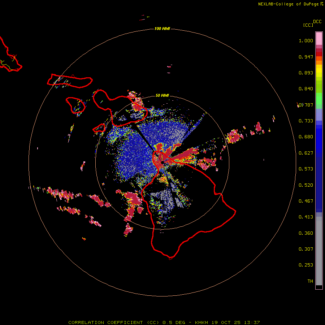This screenshot has width=325, height=325.
Task: Click the 100 NMI range ring label
Action: click(x=162, y=29)
